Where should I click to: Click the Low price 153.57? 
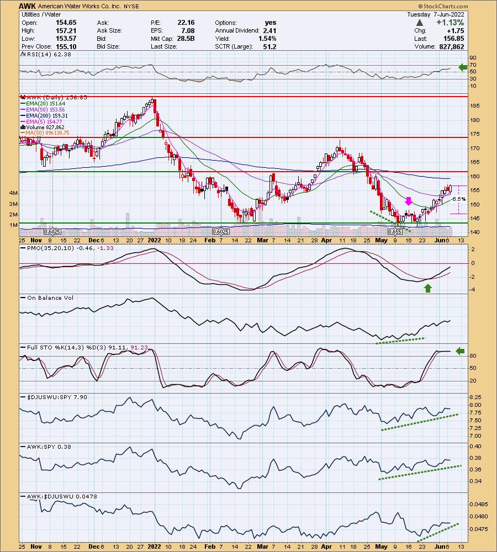66,39
